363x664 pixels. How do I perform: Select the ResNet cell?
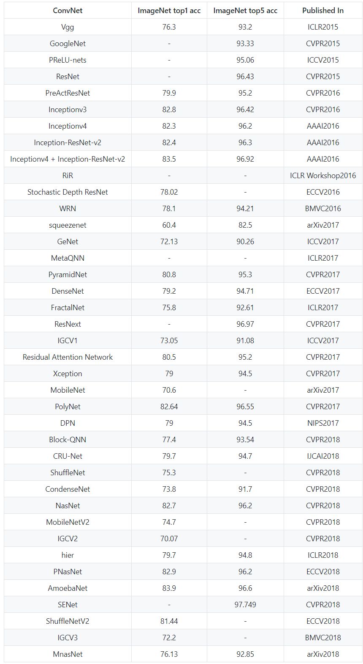pyautogui.click(x=68, y=77)
